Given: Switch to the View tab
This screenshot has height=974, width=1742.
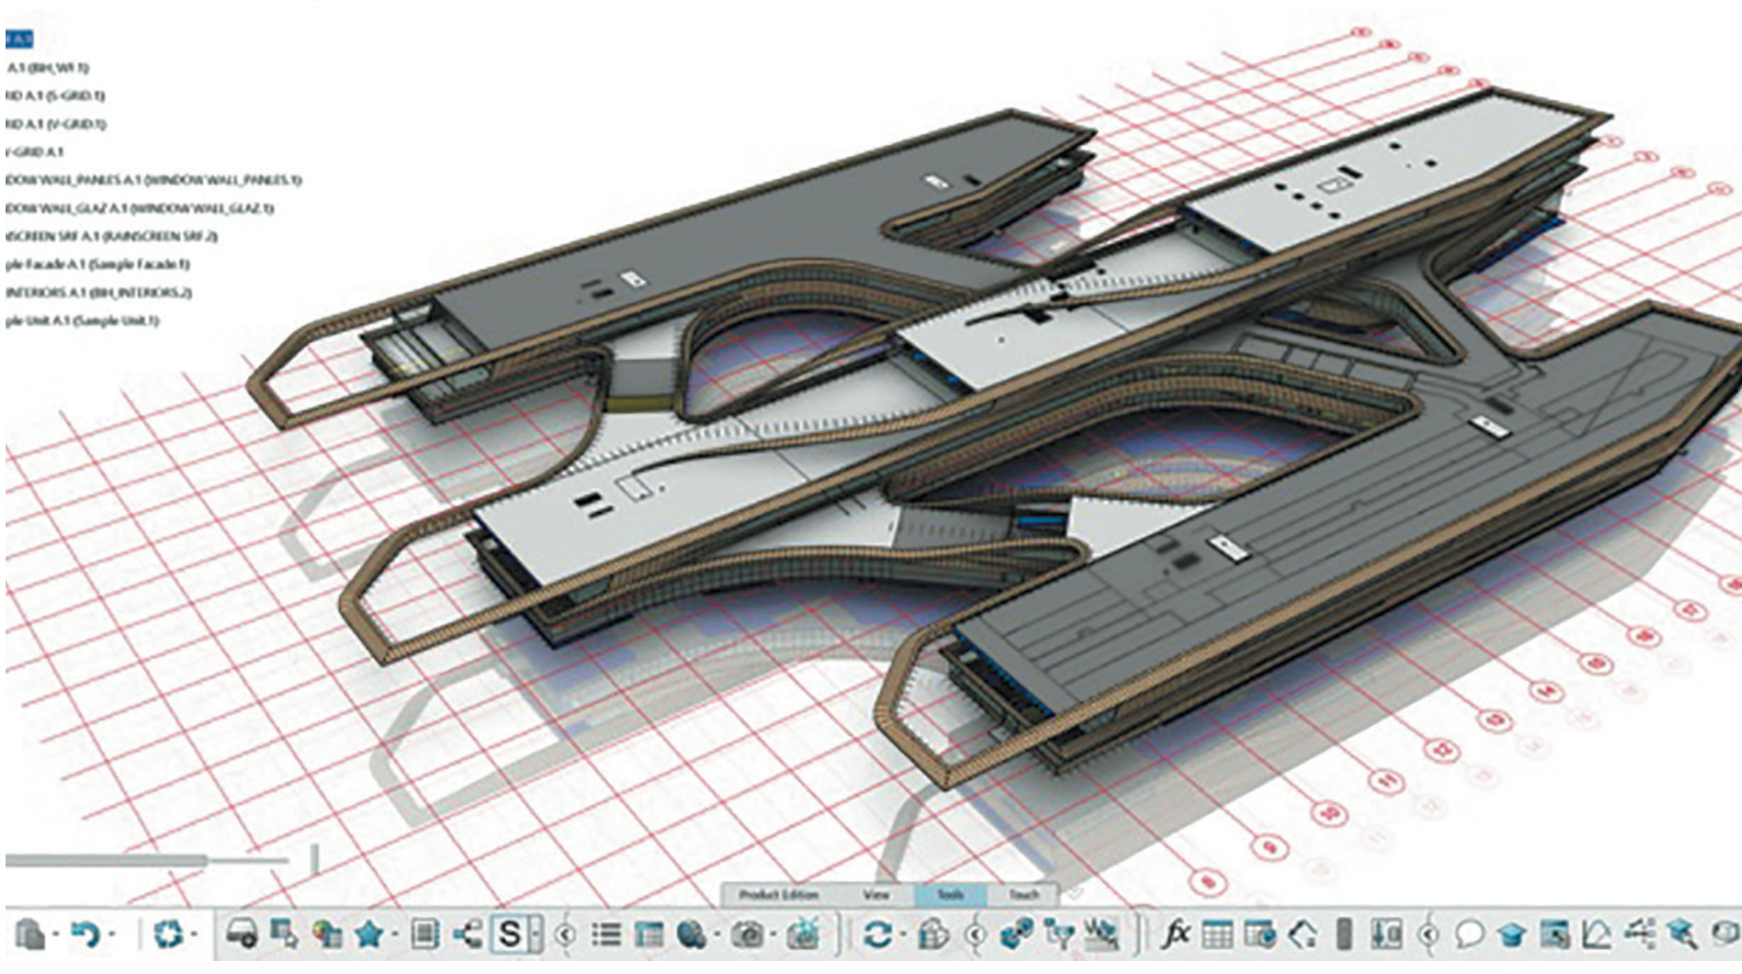Looking at the screenshot, I should point(876,894).
